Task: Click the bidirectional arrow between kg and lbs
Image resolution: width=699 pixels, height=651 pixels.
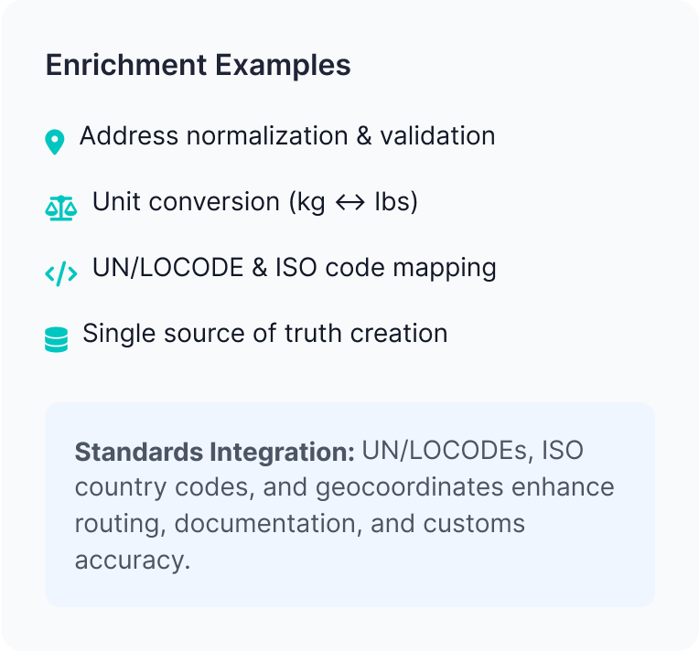Action: coord(349,203)
